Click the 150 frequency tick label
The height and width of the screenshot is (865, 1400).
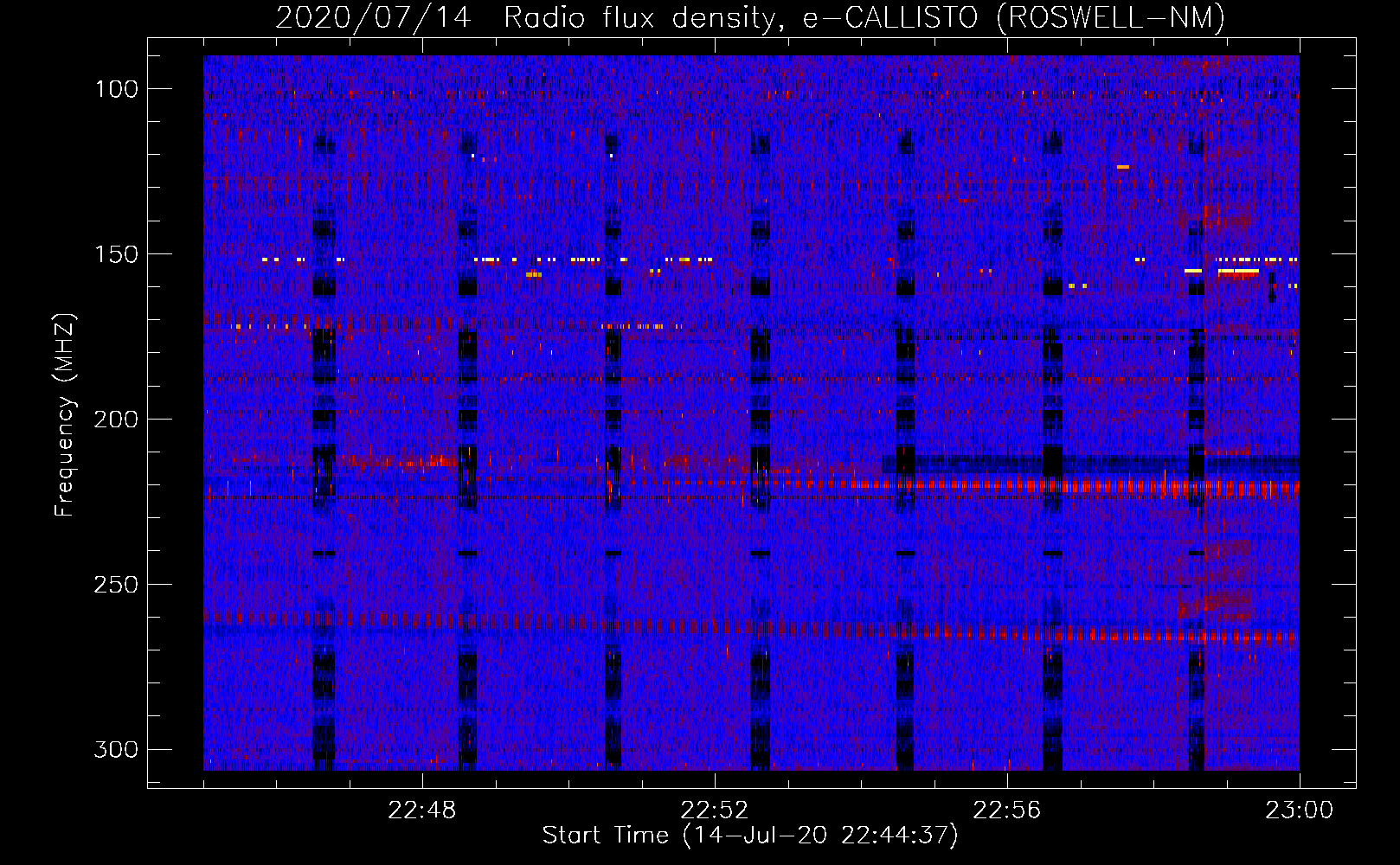(115, 254)
